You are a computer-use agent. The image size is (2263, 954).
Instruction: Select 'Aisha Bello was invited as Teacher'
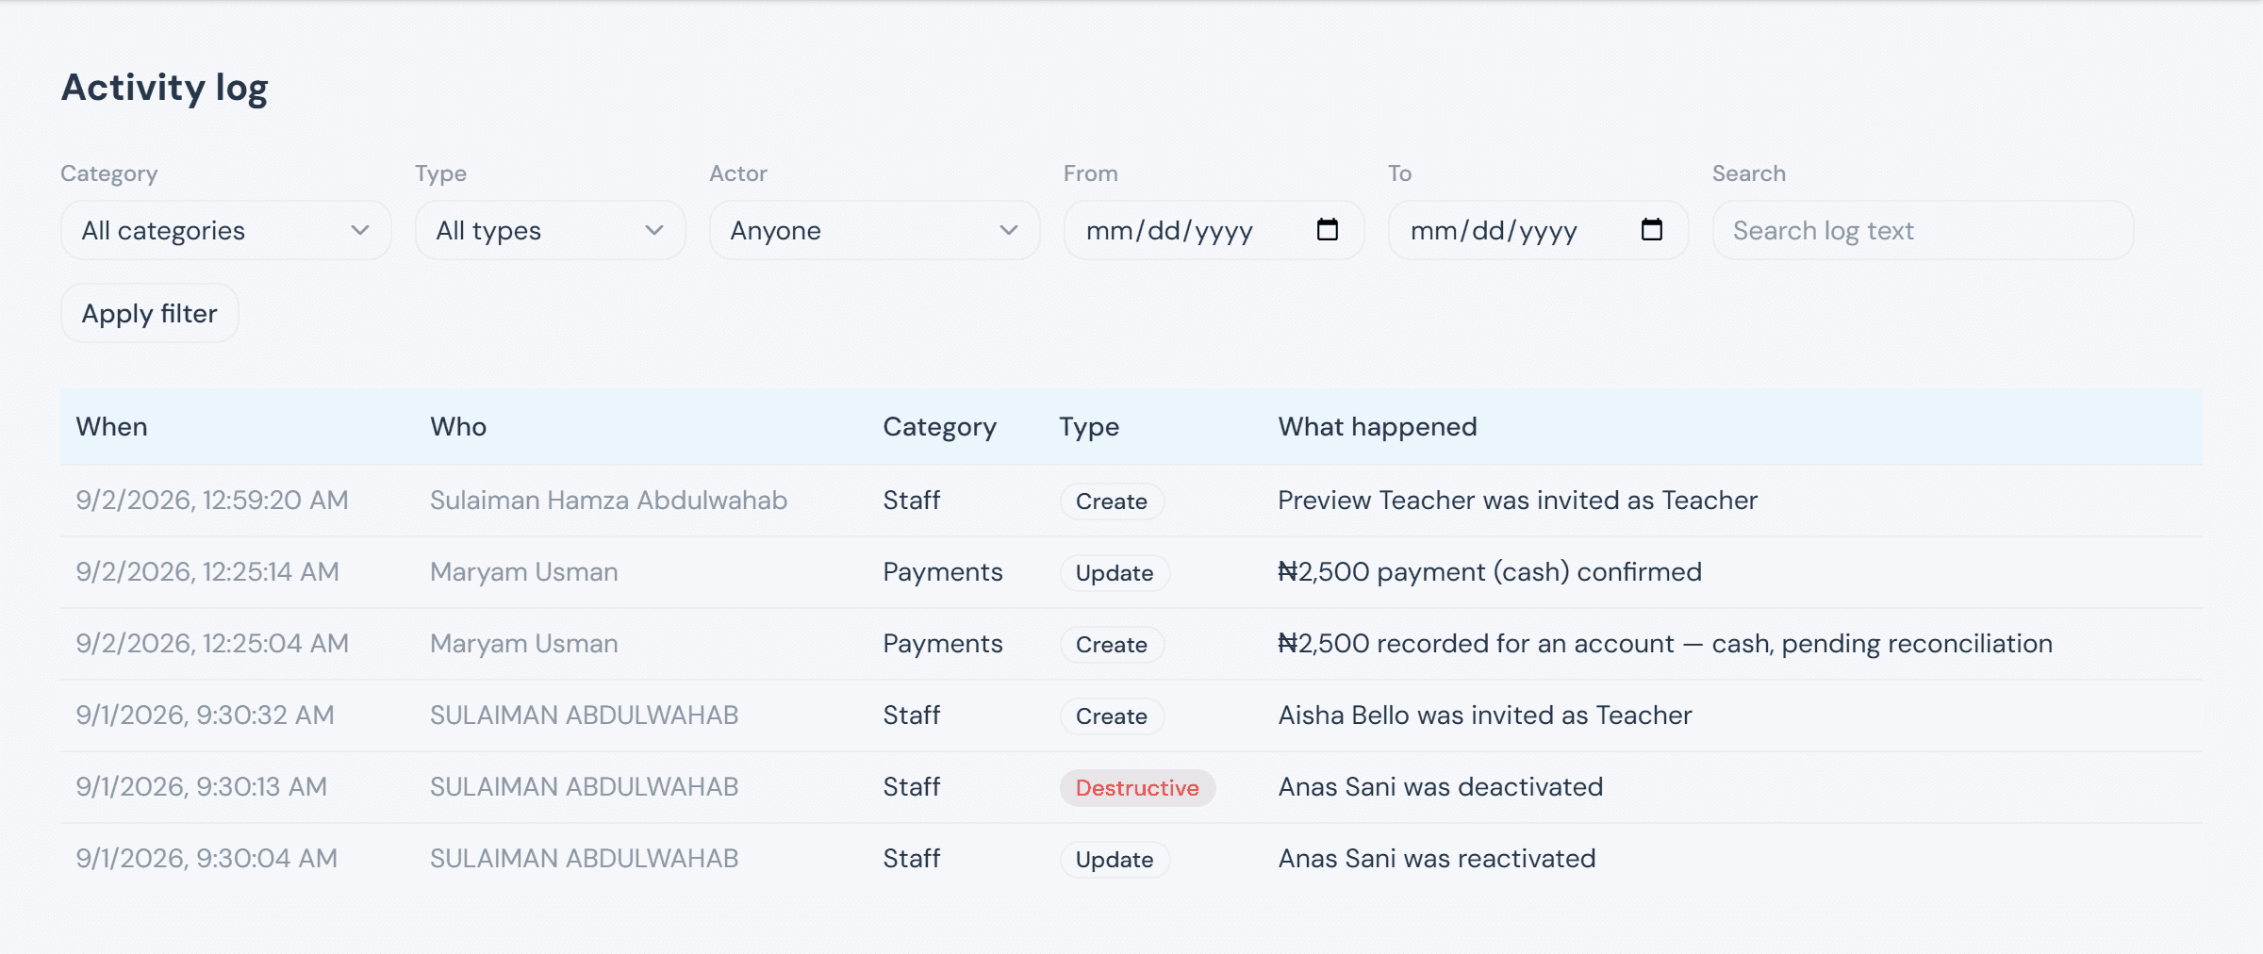click(x=1485, y=715)
